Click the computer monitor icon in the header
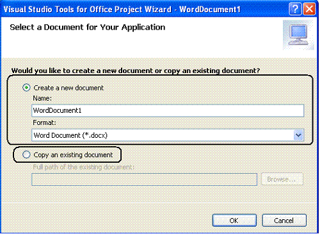 298,35
